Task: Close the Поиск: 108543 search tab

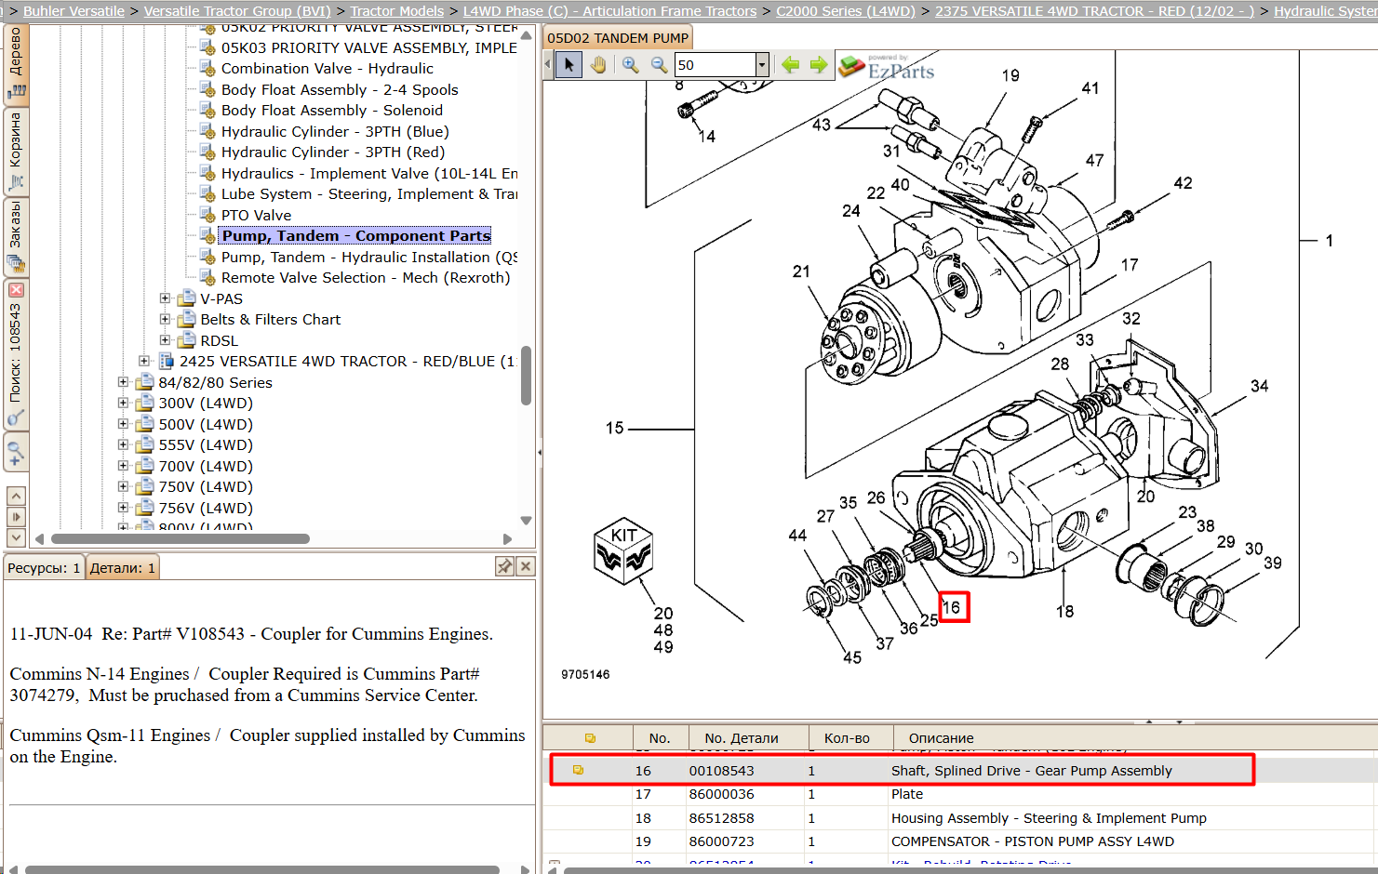Action: coord(16,290)
